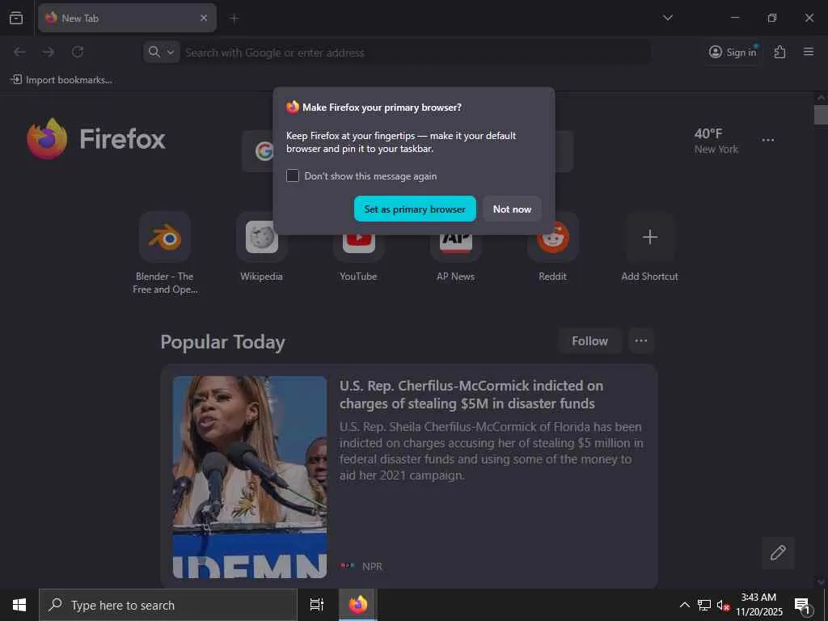
Task: Focus the Search with Google address bar
Action: tap(416, 53)
